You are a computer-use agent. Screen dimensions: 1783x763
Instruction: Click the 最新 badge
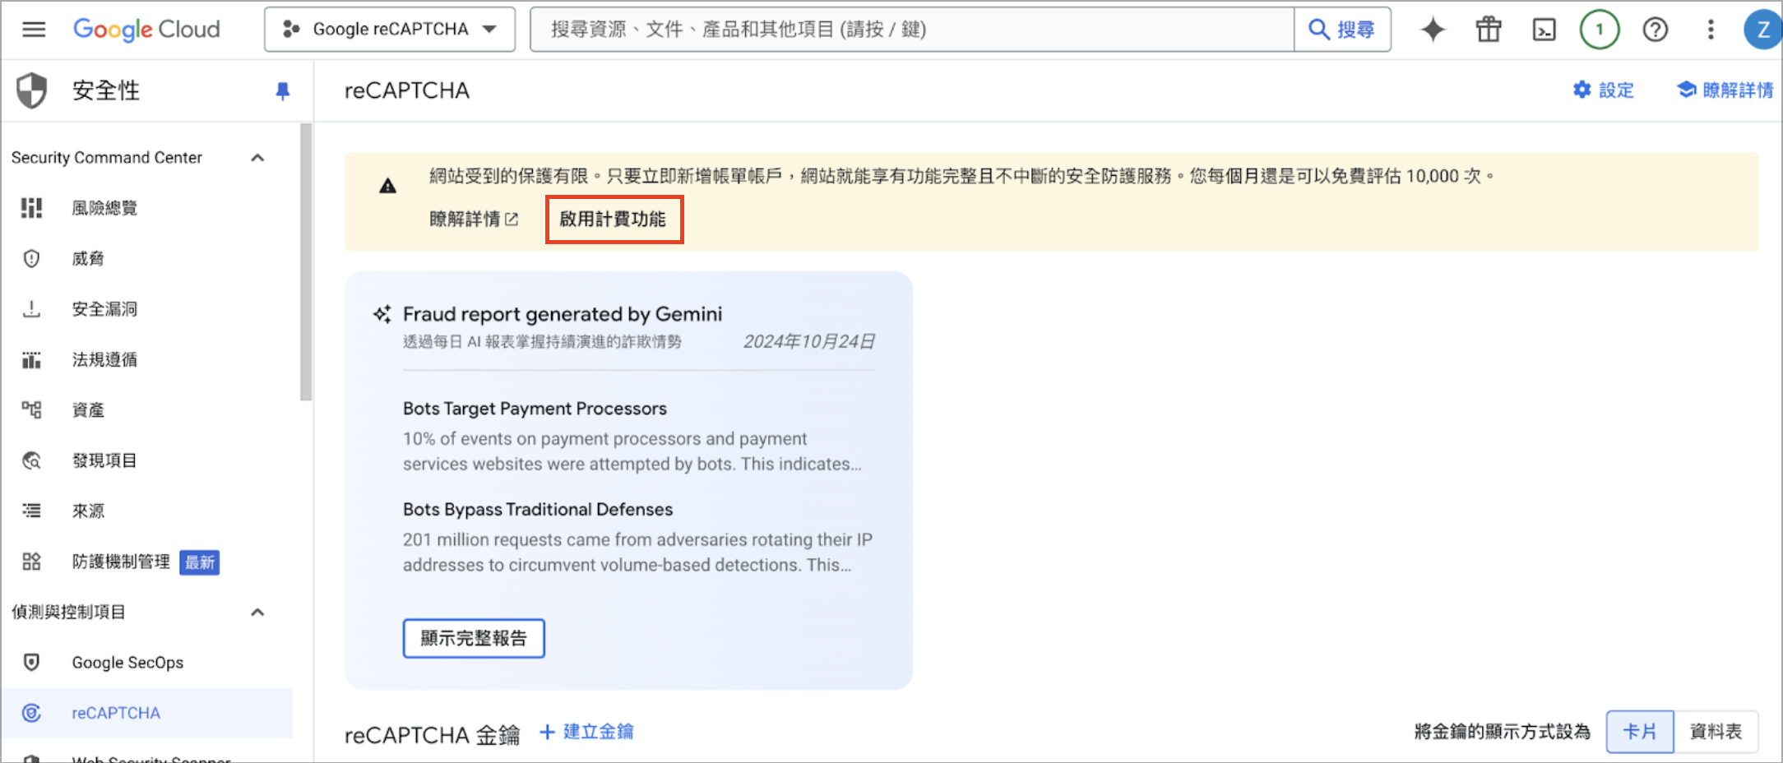click(199, 562)
